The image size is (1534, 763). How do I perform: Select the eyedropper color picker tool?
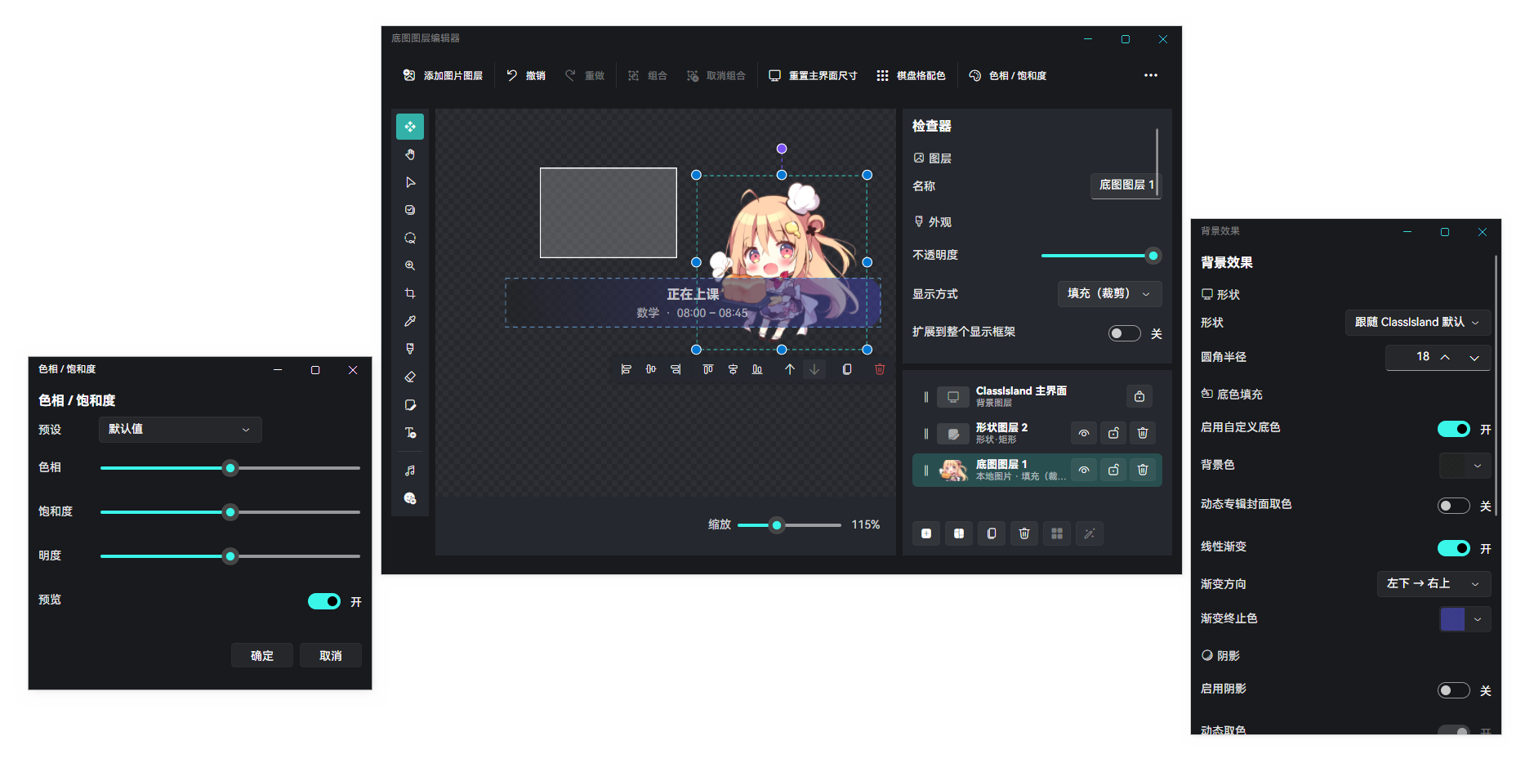tap(410, 321)
